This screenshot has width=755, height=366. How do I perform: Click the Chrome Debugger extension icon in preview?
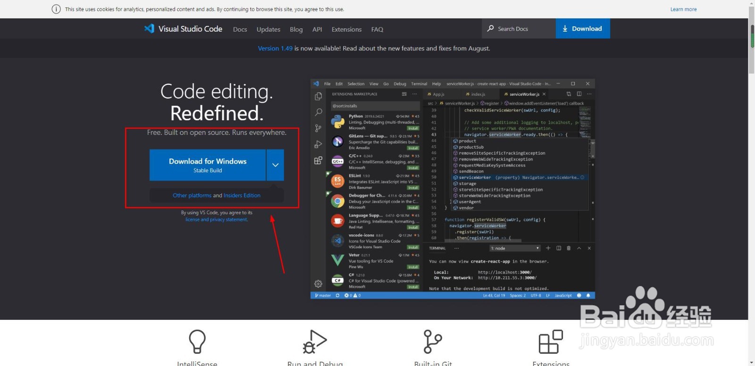pyautogui.click(x=337, y=201)
